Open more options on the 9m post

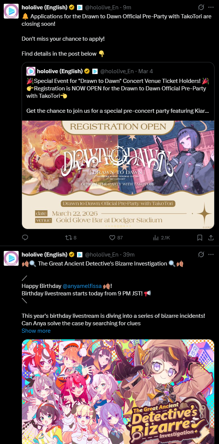pyautogui.click(x=211, y=7)
